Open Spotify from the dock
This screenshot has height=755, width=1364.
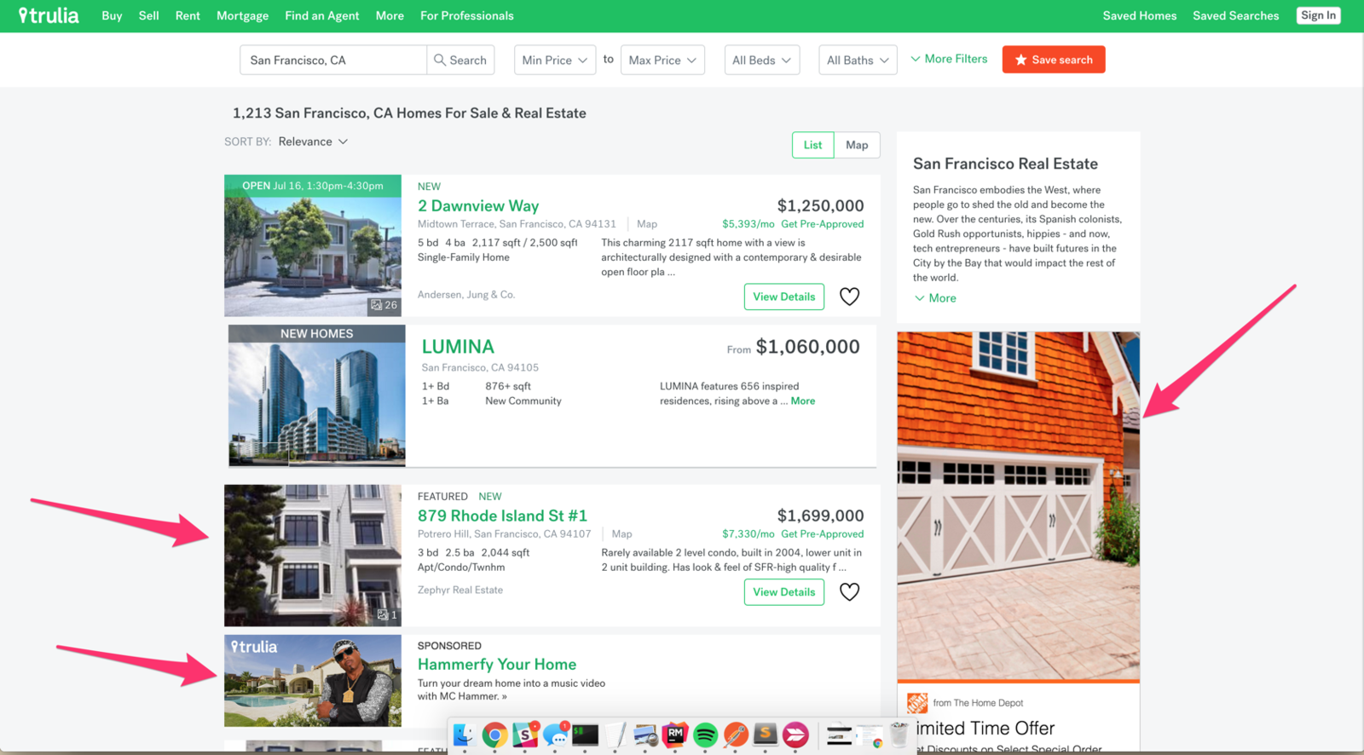(x=705, y=735)
